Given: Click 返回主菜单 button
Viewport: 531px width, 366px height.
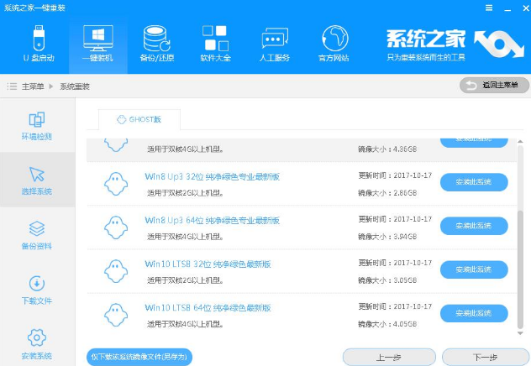Looking at the screenshot, I should coord(494,86).
